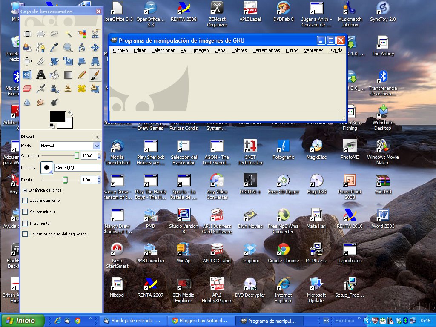
Task: Click the white background color swatch
Action: [x=68, y=124]
